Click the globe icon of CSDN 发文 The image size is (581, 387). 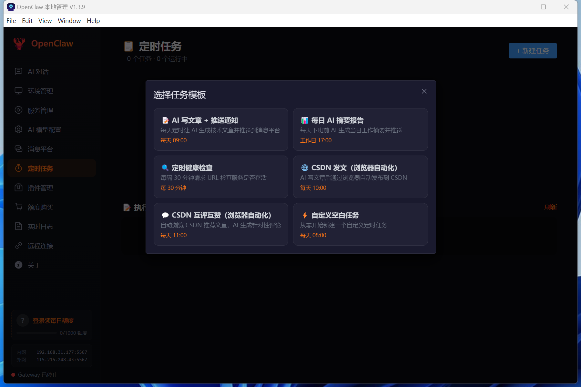click(305, 168)
